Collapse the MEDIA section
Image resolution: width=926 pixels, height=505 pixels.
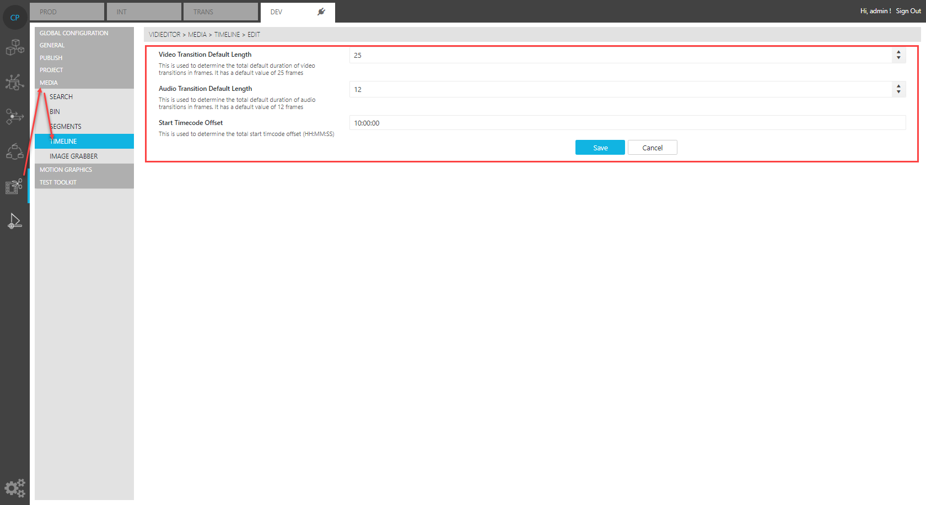click(49, 83)
